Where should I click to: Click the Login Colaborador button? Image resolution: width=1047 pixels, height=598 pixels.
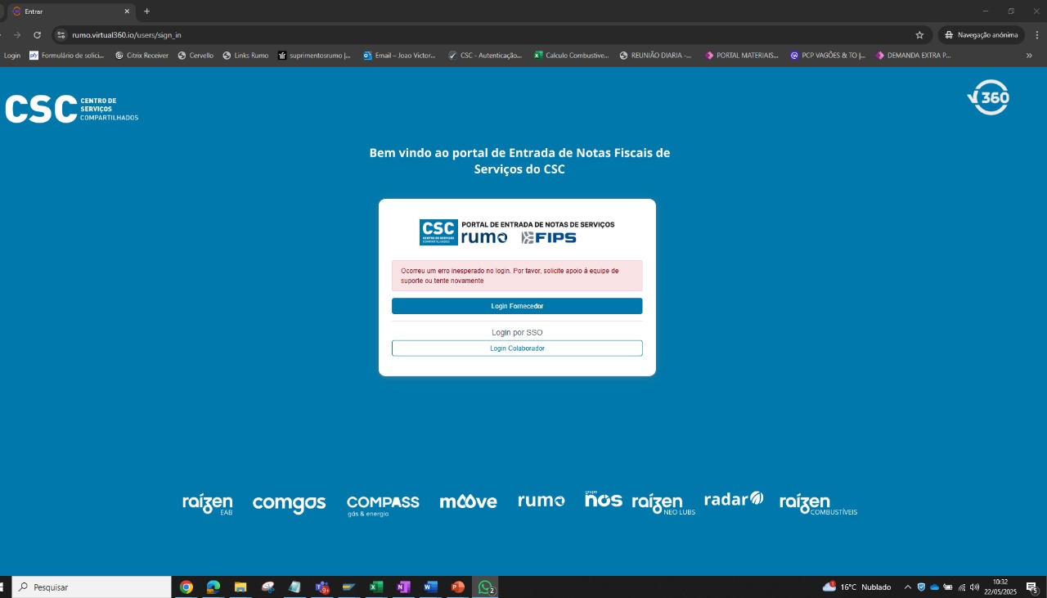(x=517, y=348)
